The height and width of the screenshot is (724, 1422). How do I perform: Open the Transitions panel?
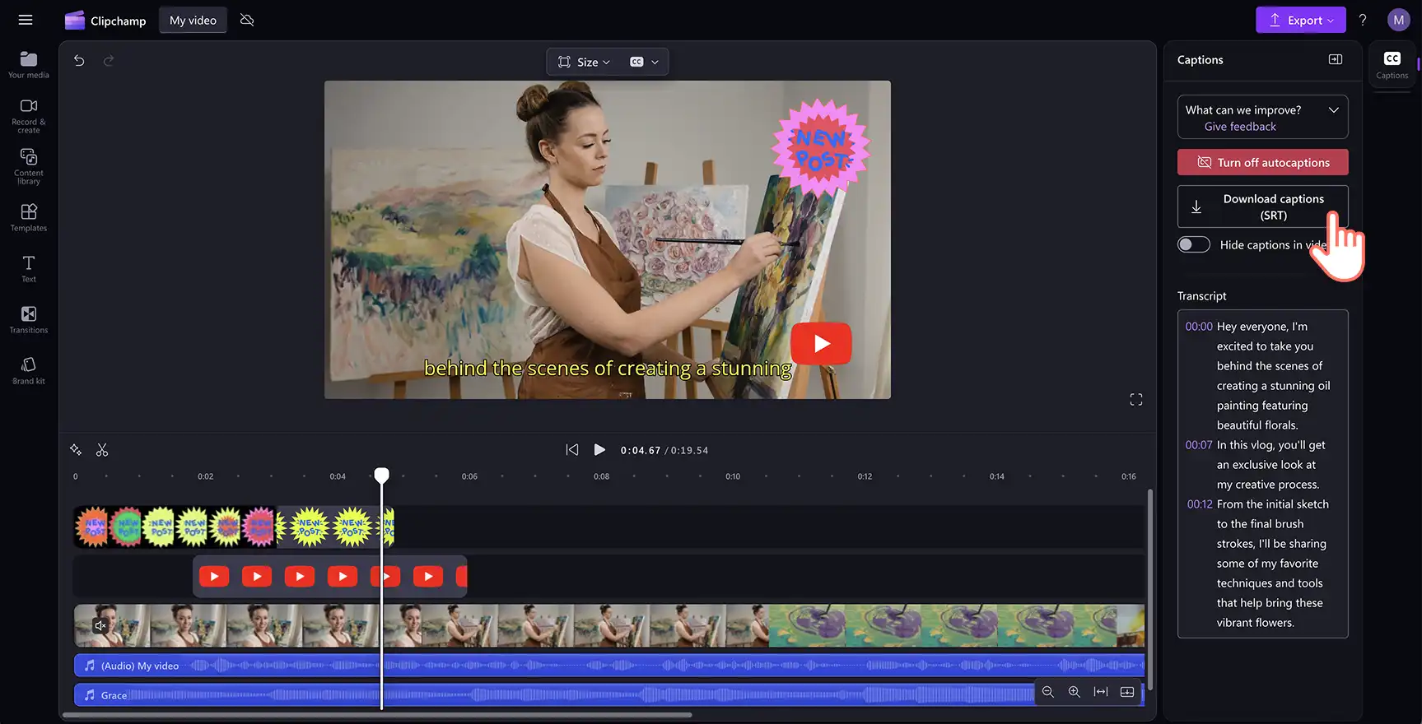[x=29, y=319]
